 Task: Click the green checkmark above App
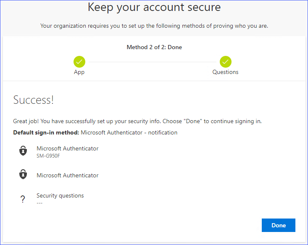tap(79, 62)
